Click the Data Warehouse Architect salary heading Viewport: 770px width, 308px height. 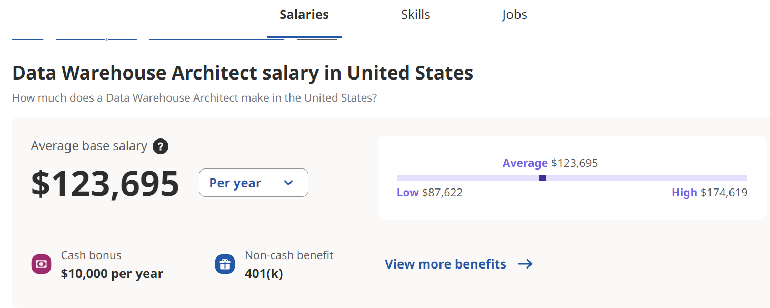[x=243, y=73]
